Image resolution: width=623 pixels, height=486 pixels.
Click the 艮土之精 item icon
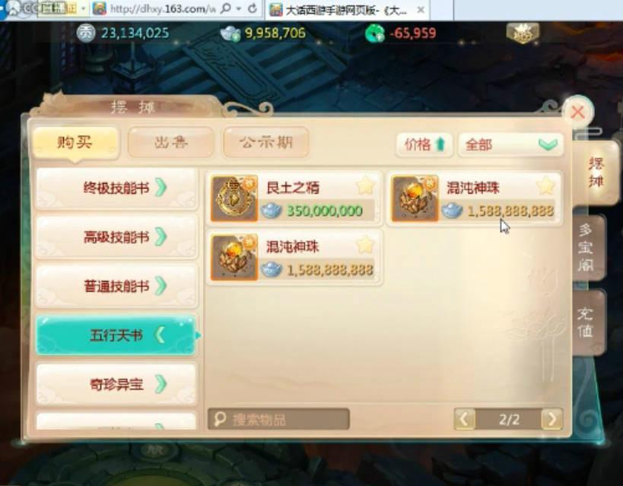point(234,198)
